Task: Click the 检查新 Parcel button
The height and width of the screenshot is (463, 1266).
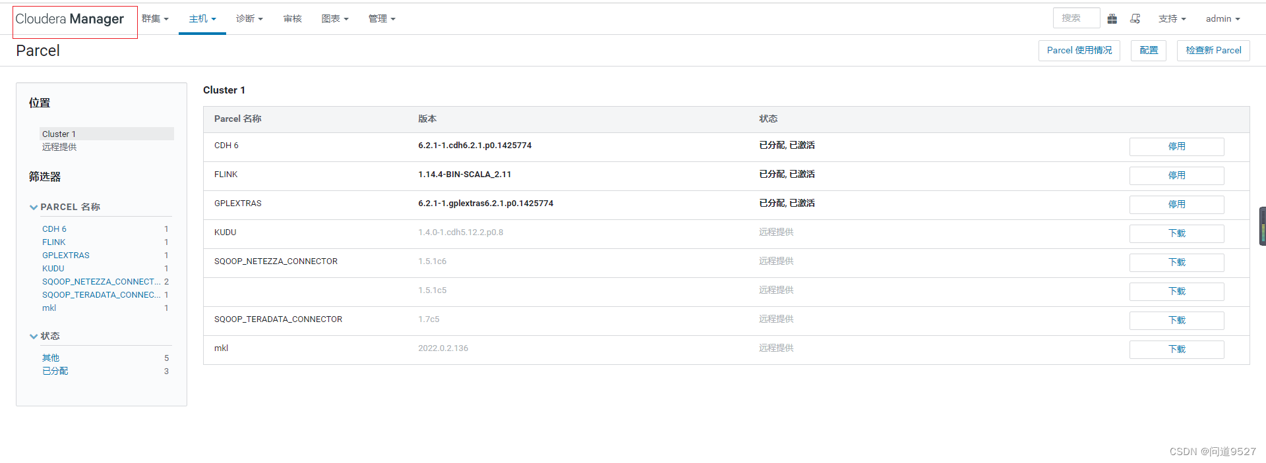Action: pyautogui.click(x=1213, y=51)
